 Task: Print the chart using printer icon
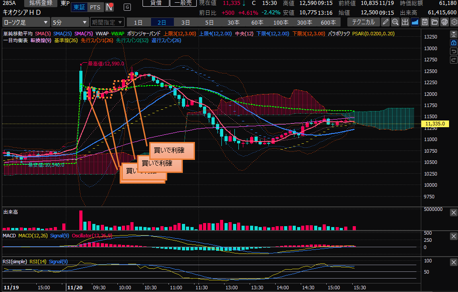(445, 22)
